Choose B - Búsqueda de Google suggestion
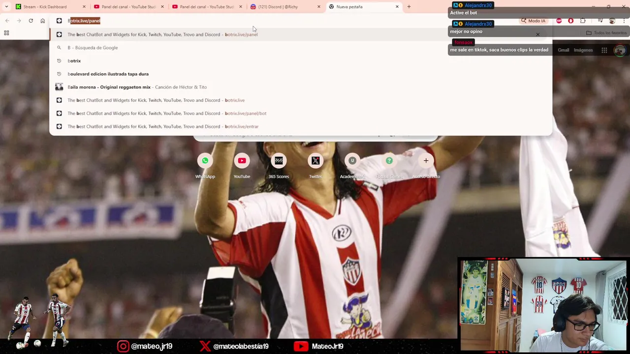 click(x=300, y=48)
